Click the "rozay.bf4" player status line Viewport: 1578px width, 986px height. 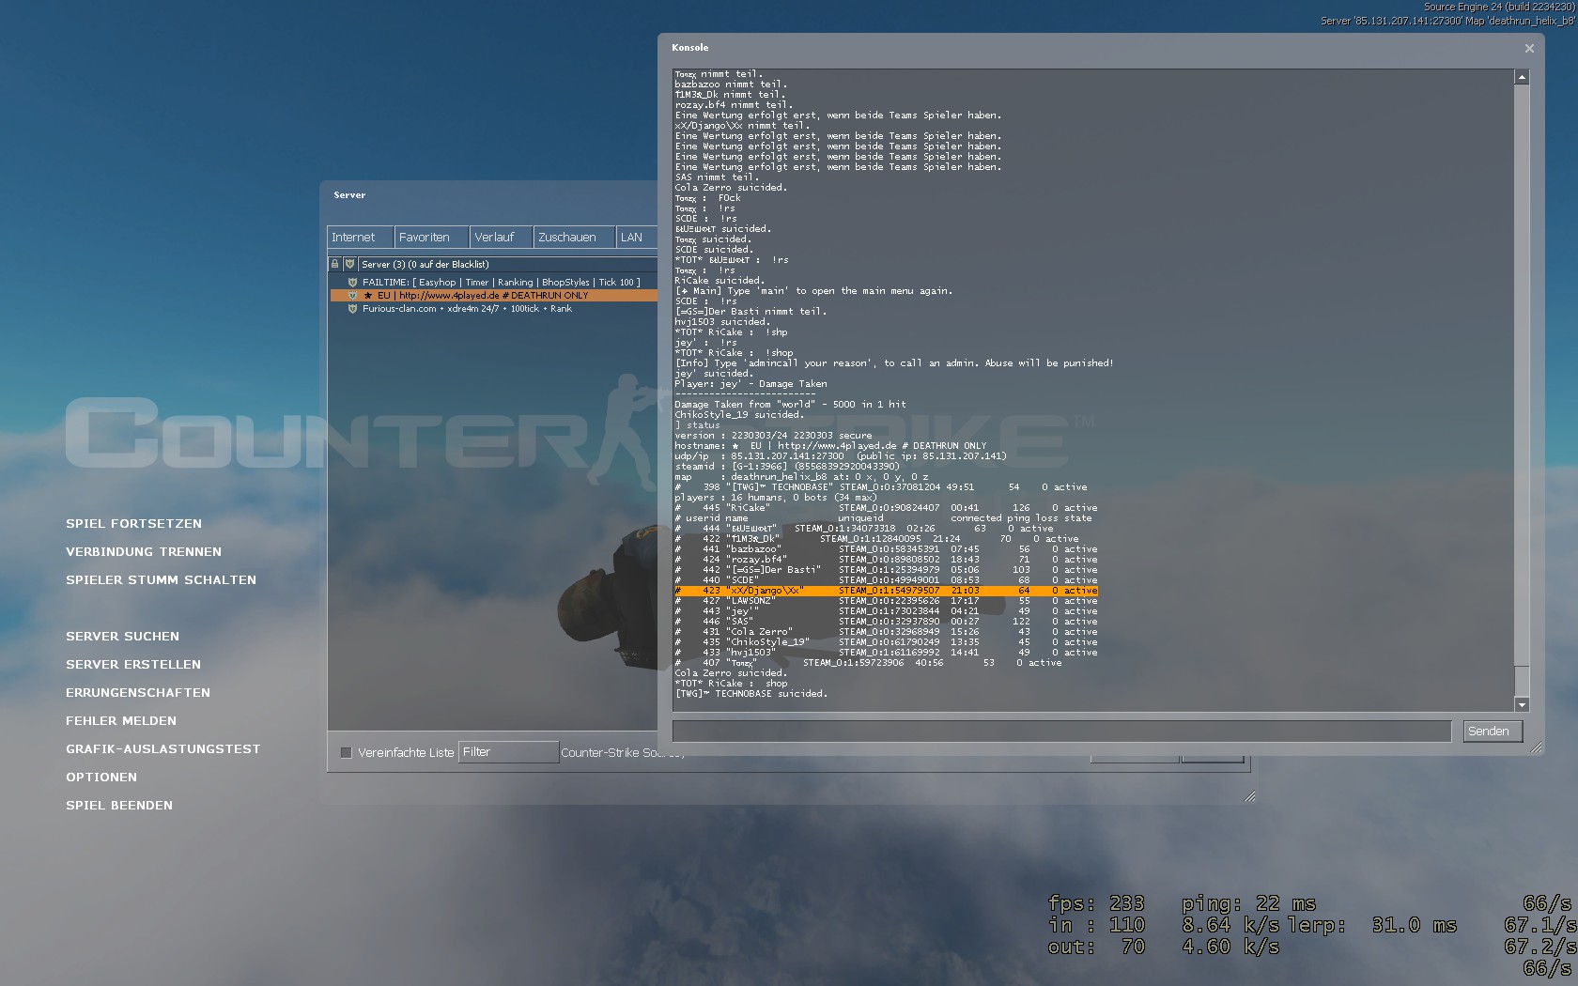tap(886, 560)
